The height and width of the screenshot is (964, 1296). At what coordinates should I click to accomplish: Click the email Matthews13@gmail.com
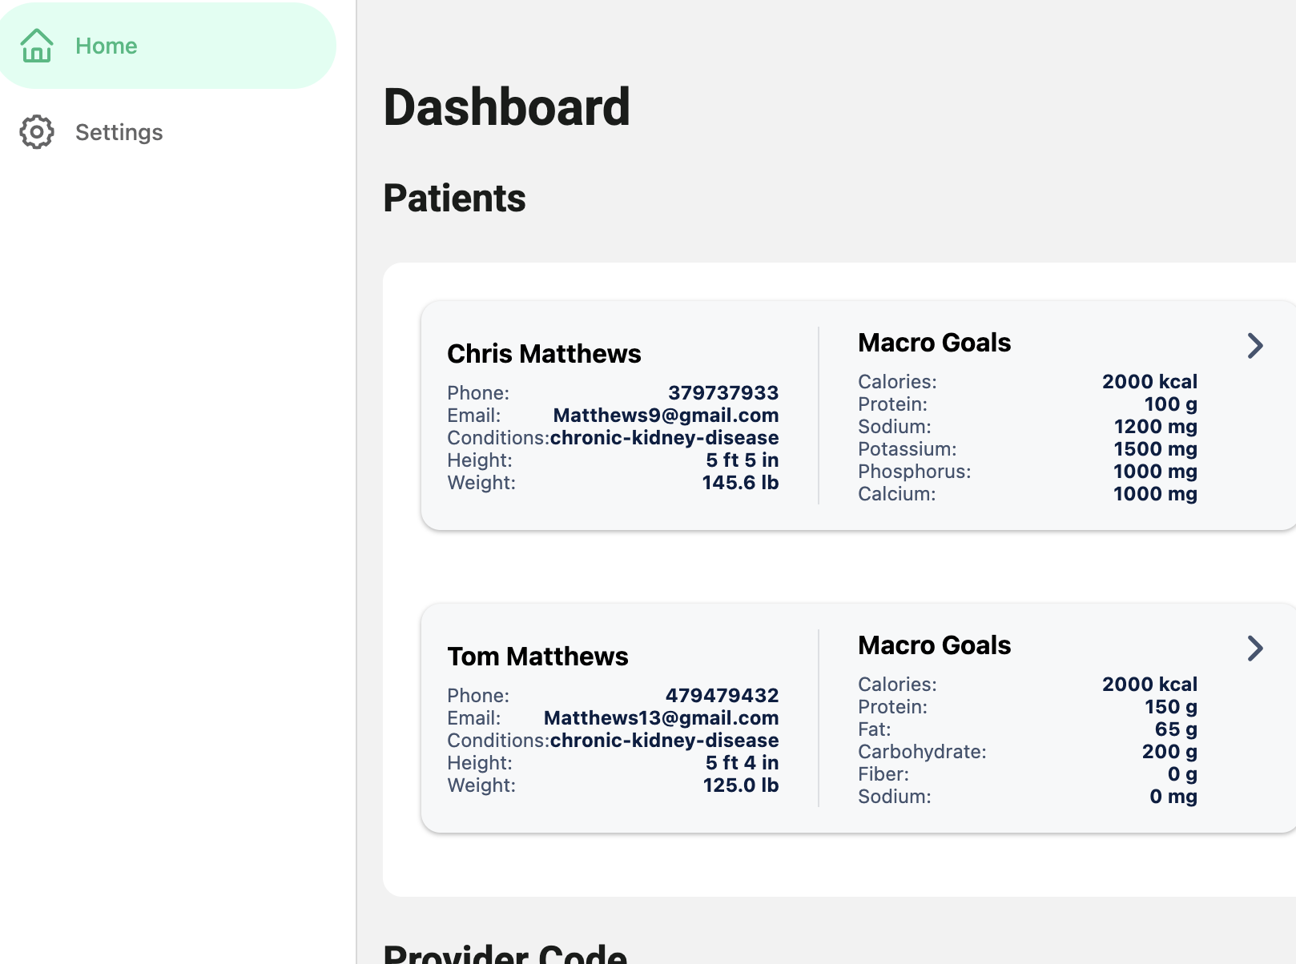coord(661,718)
